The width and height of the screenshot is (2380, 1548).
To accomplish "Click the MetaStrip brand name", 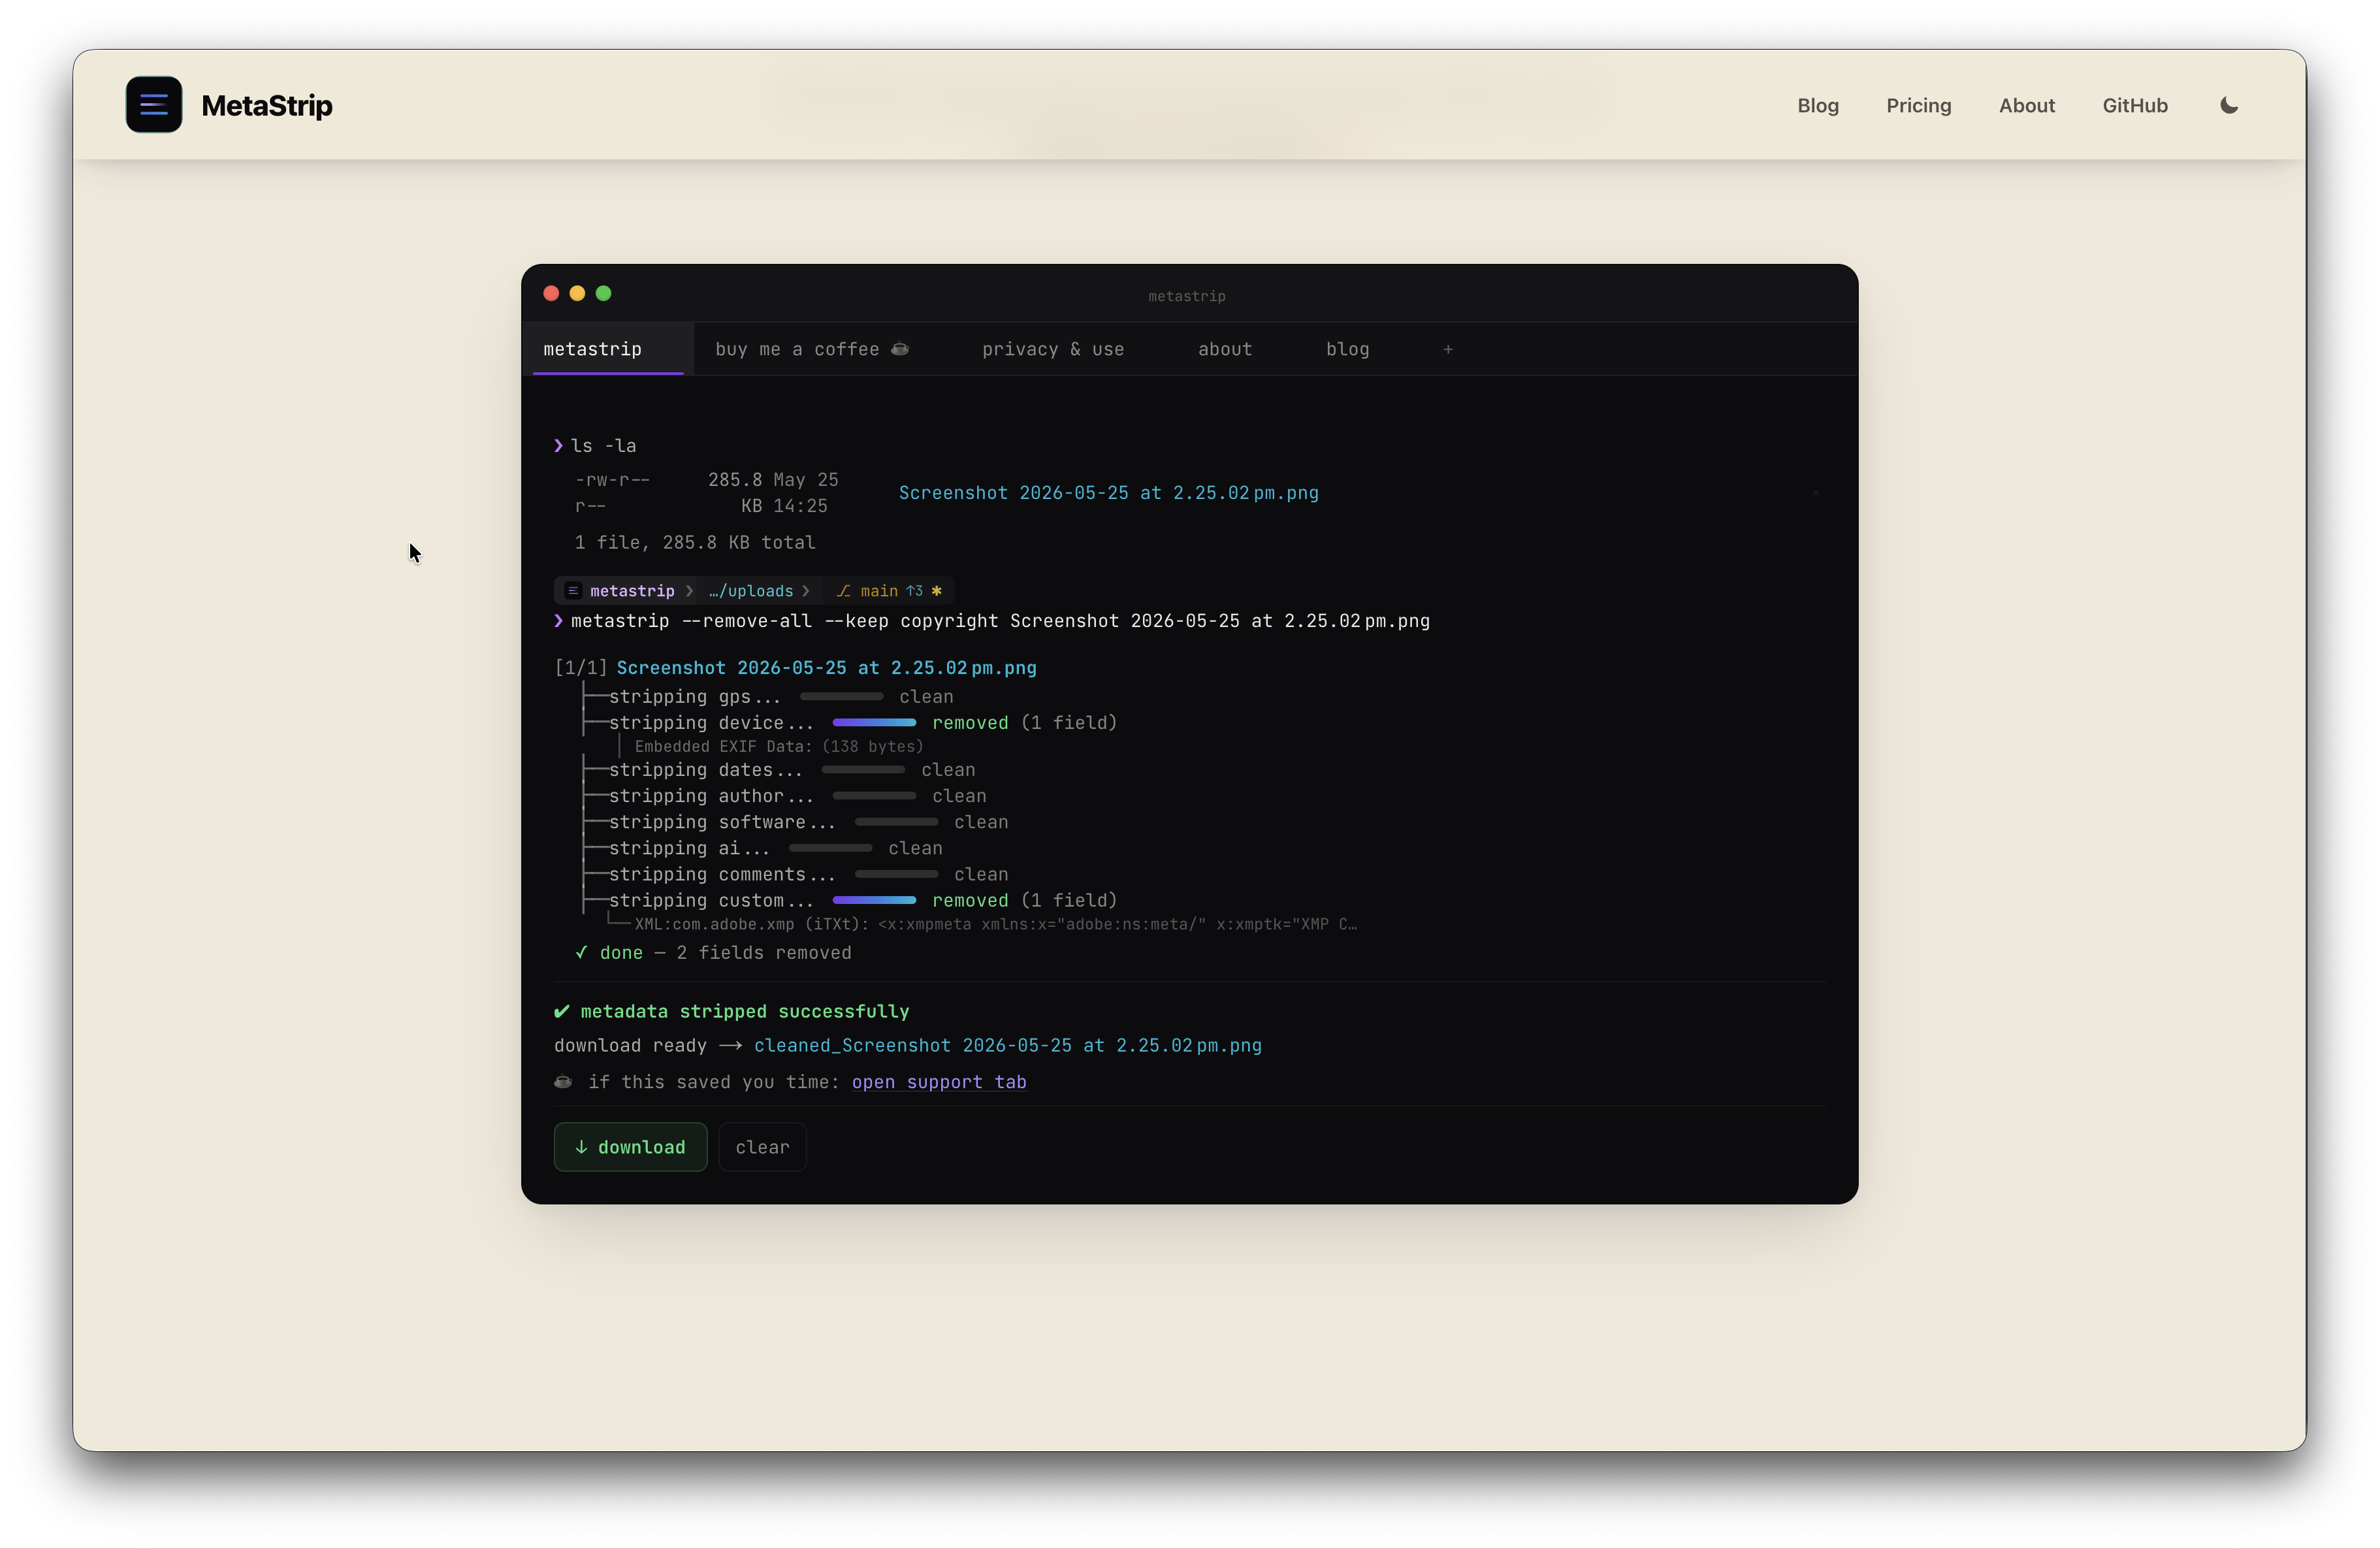I will tap(266, 105).
